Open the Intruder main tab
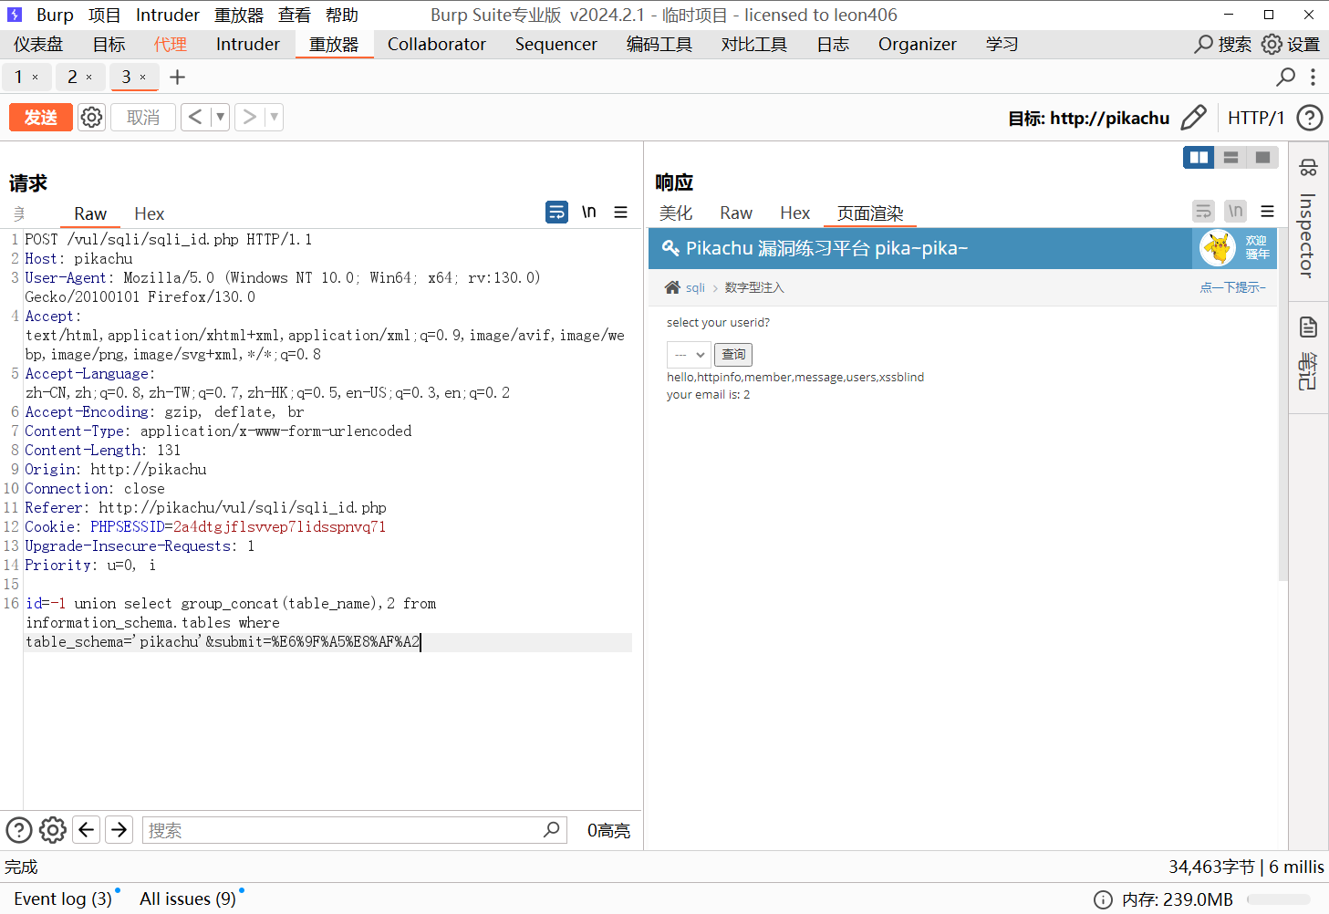Image resolution: width=1329 pixels, height=914 pixels. 248,44
